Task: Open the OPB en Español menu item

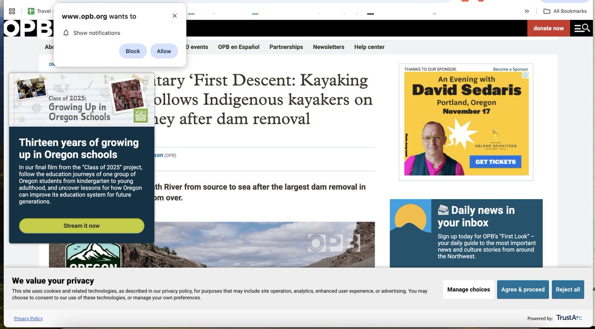Action: click(238, 47)
